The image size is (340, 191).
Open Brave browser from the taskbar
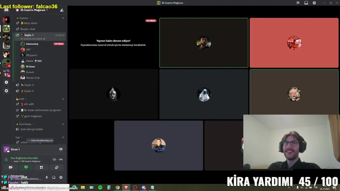(x=126, y=188)
